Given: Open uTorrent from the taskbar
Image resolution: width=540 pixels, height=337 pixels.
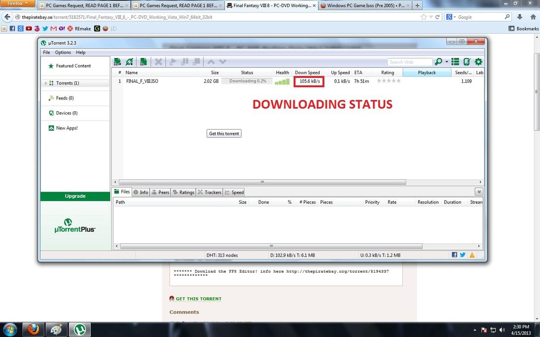Looking at the screenshot, I should [x=79, y=329].
